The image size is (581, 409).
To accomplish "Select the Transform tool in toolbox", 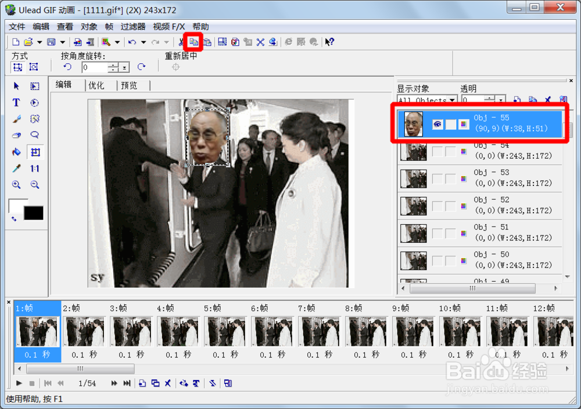I will [x=35, y=152].
